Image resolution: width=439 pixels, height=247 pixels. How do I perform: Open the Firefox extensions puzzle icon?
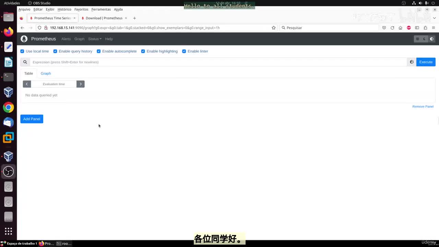tap(425, 28)
